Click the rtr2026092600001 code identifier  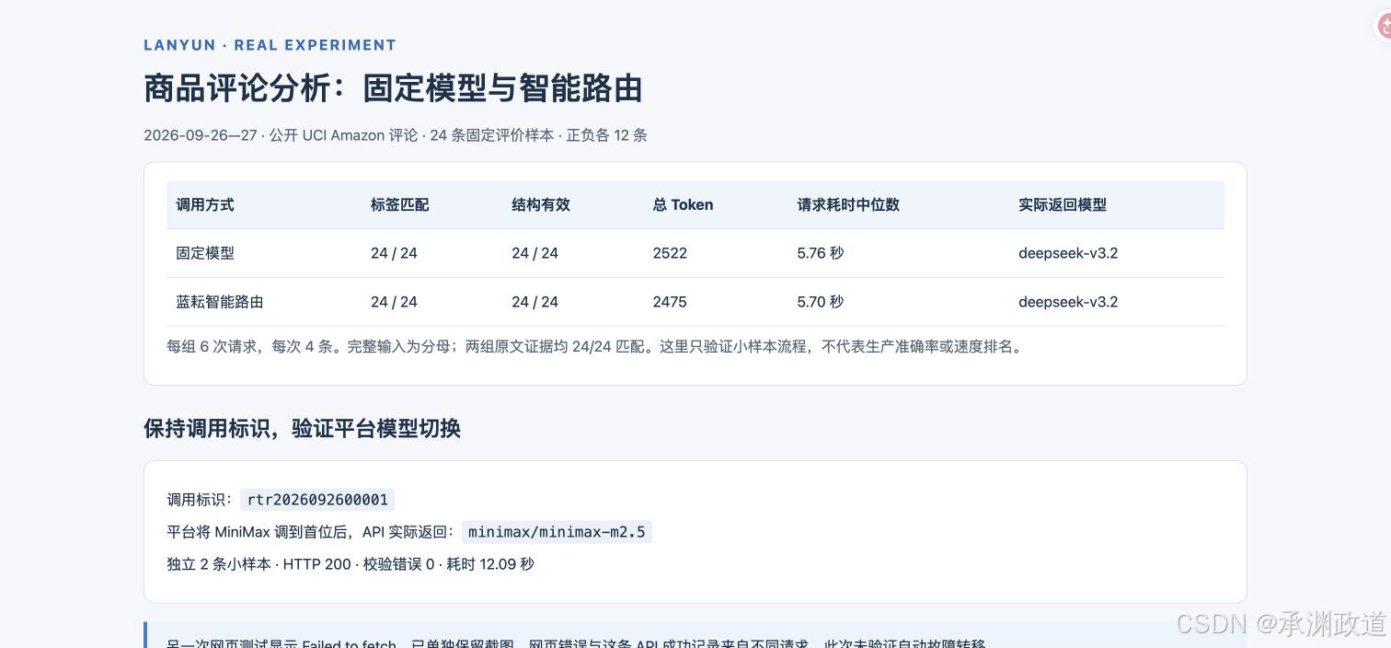317,500
